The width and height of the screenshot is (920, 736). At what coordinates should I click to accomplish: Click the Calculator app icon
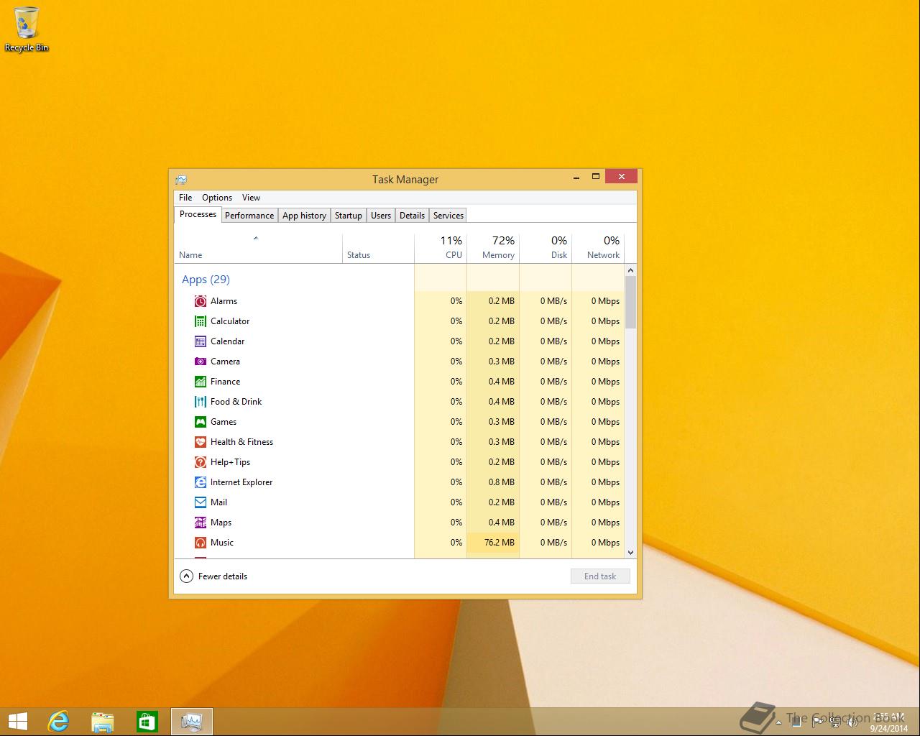tap(201, 321)
